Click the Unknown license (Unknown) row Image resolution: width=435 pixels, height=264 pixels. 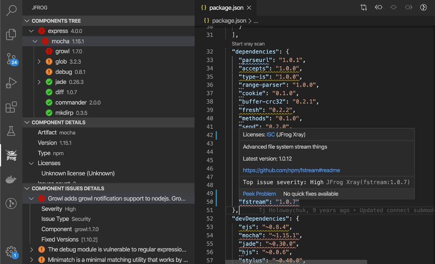(x=109, y=174)
